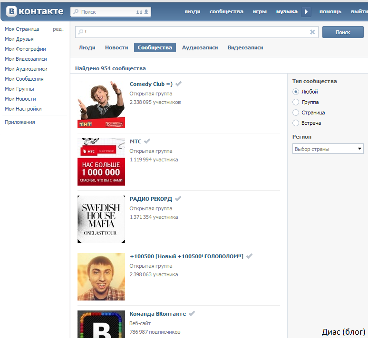Open Мои Новости in sidebar
Screen dimensions: 368x338
[20, 99]
